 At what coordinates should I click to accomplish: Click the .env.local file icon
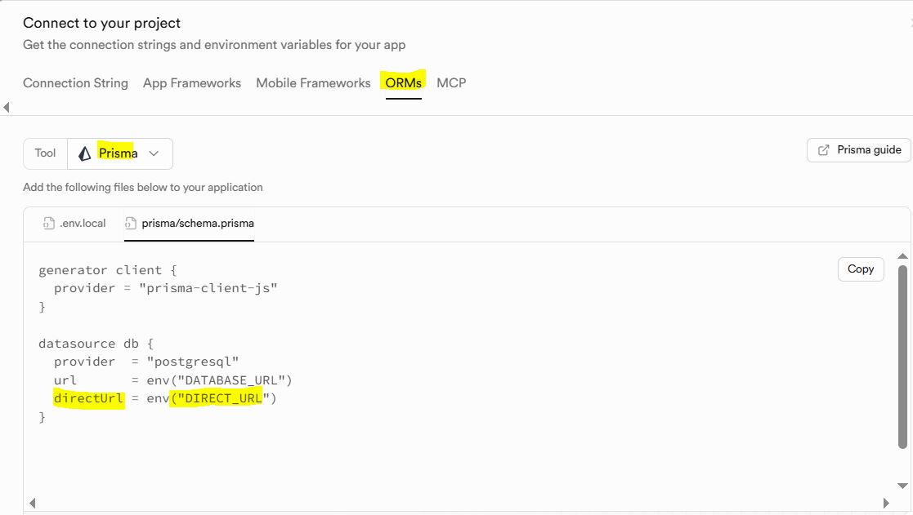click(49, 223)
